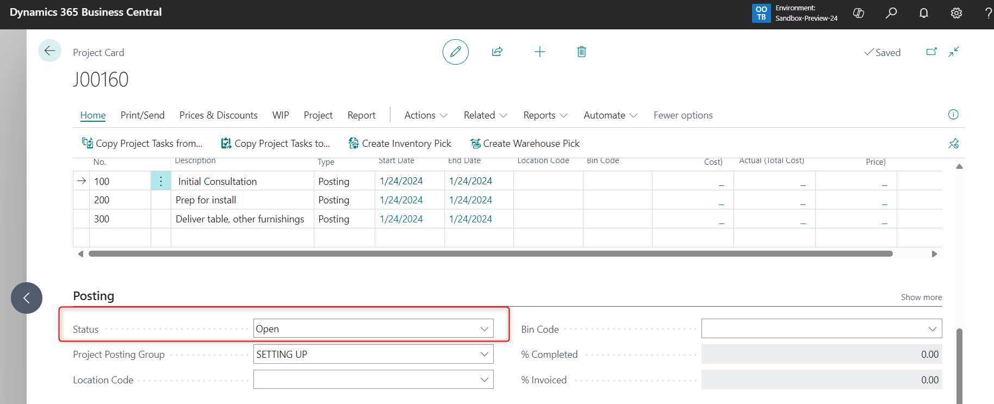Click the back arrow button
994x404 pixels.
[49, 51]
